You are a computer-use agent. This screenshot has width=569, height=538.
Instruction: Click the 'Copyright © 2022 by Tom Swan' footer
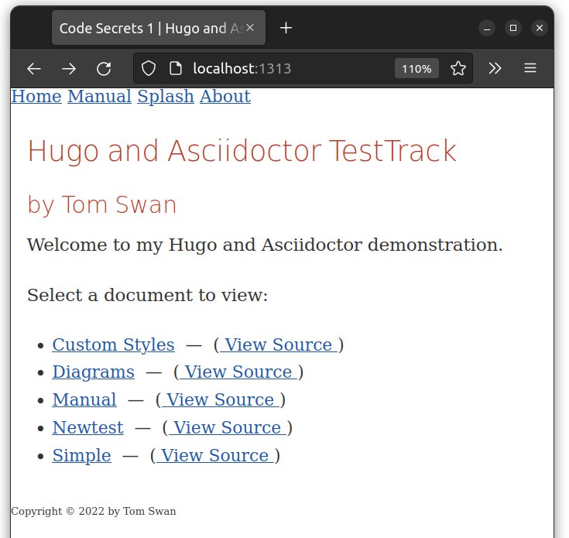tap(94, 511)
